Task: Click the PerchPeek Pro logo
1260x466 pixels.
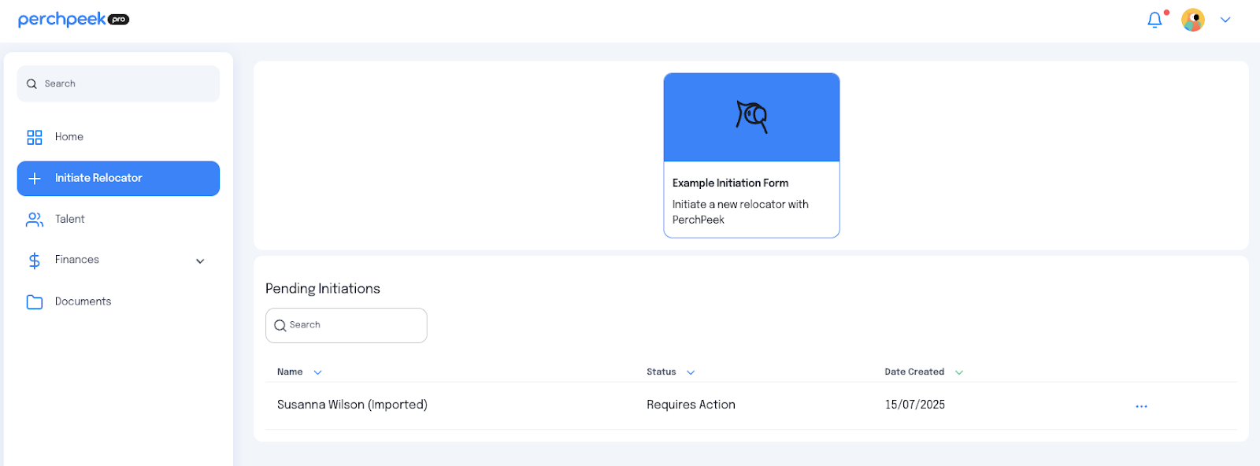Action: click(x=73, y=20)
